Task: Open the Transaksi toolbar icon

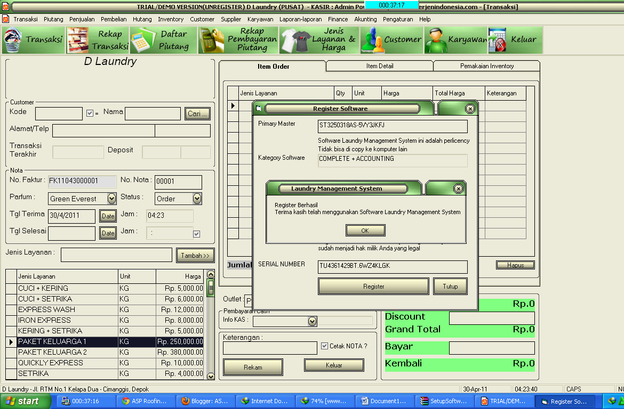Action: [x=32, y=40]
